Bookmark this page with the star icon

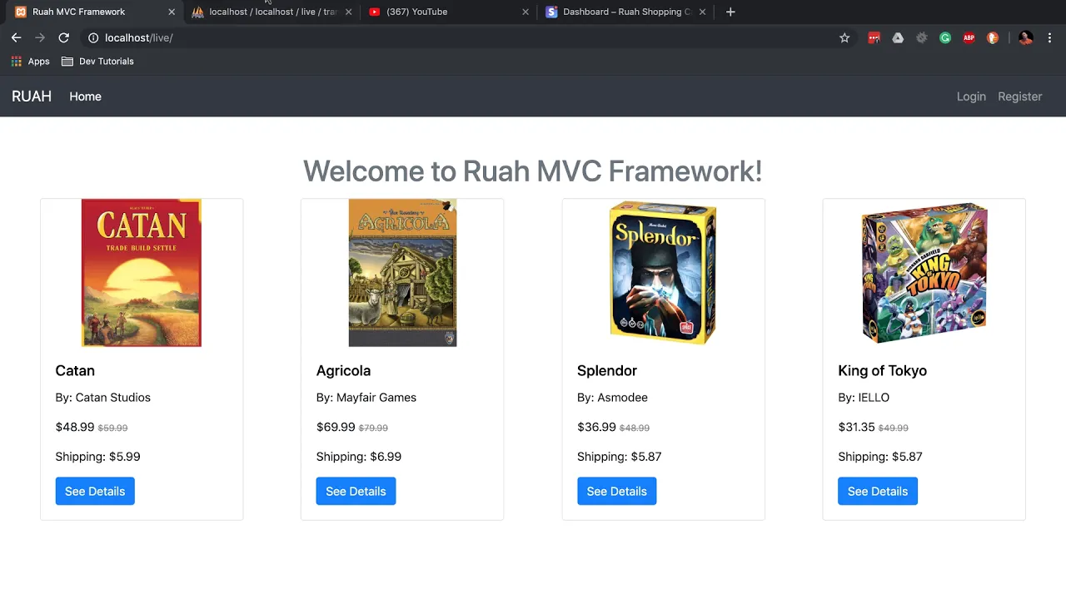(x=844, y=37)
